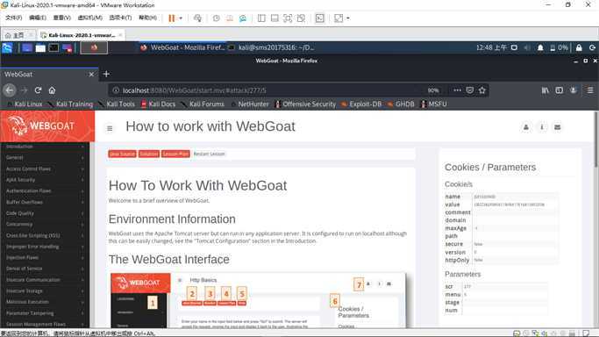Open the Firefox hamburger menu

(590, 90)
